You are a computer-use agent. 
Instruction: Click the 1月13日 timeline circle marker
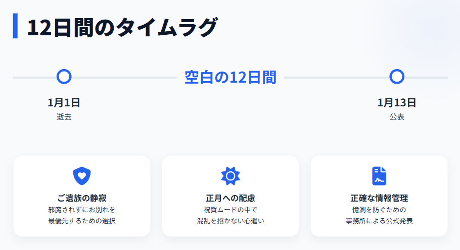[397, 77]
